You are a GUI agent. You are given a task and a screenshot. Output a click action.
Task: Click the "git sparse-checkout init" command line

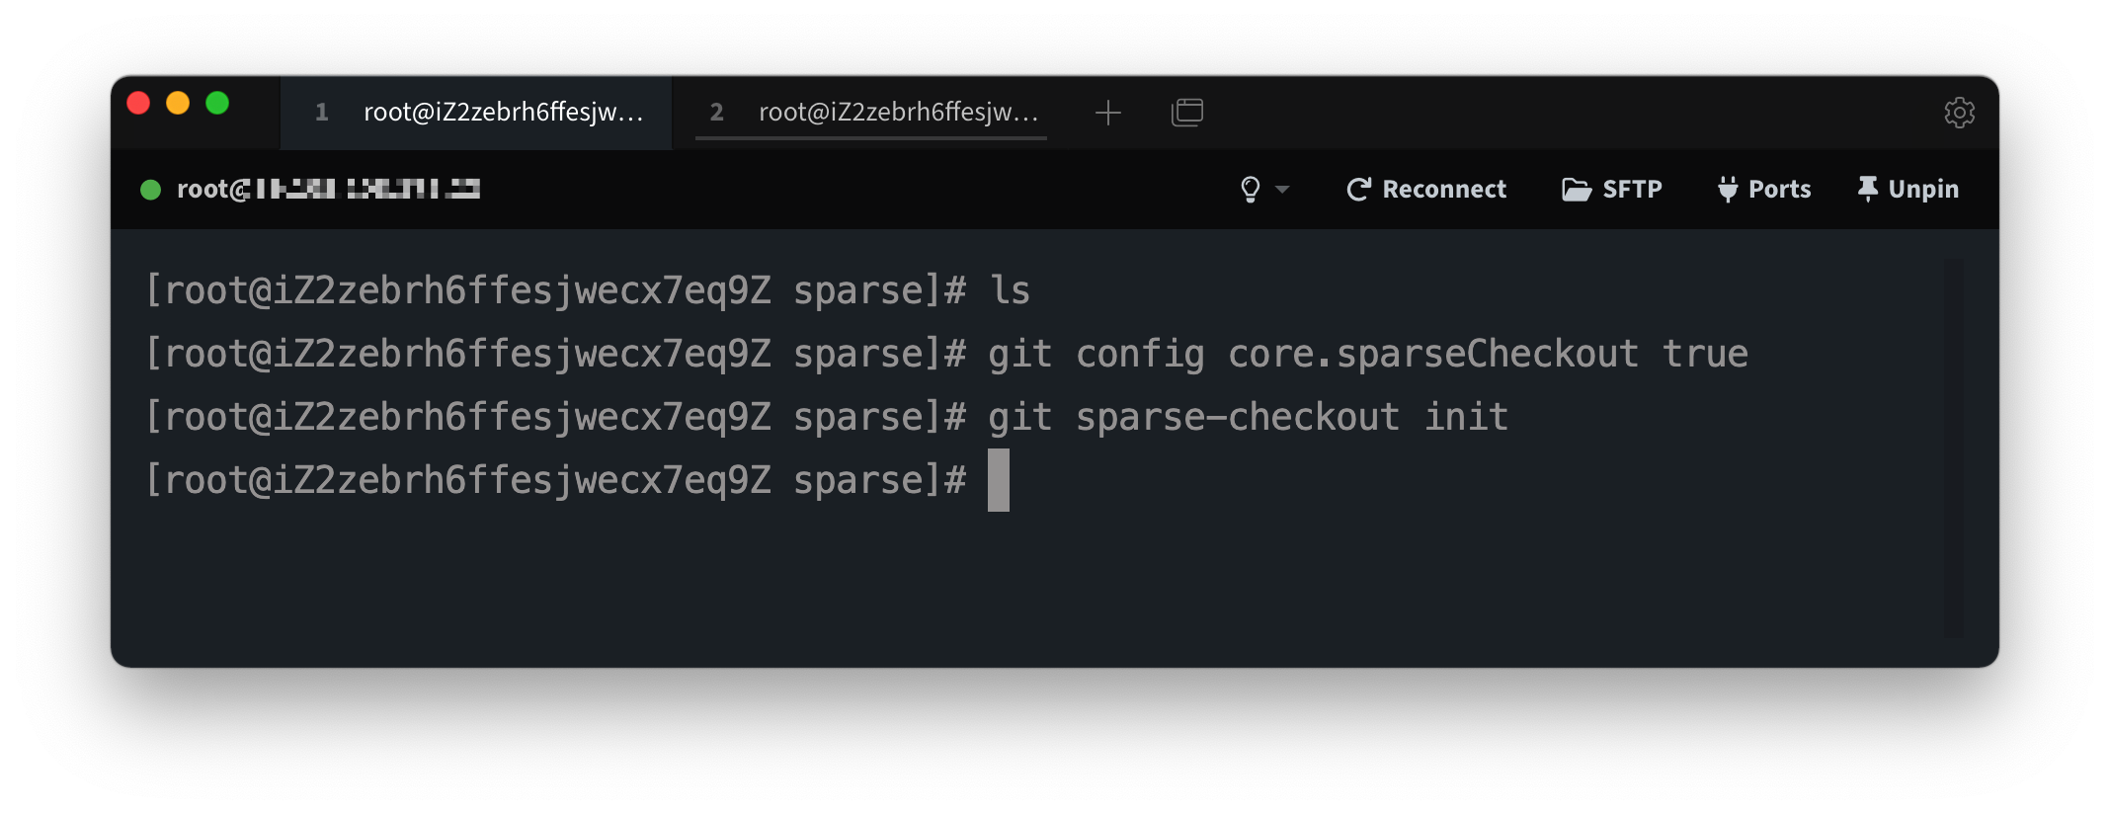1248,417
